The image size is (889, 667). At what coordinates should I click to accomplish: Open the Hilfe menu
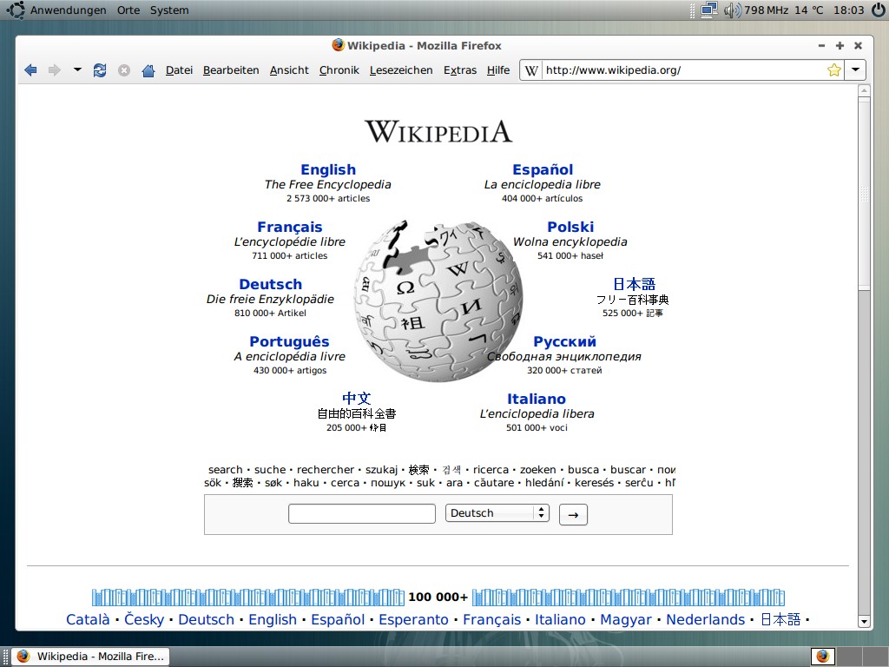click(x=498, y=70)
